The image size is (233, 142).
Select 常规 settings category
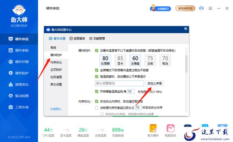tap(56, 48)
